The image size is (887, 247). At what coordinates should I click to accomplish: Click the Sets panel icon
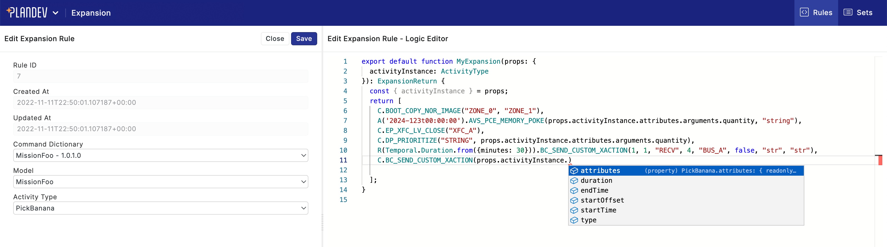tap(846, 12)
